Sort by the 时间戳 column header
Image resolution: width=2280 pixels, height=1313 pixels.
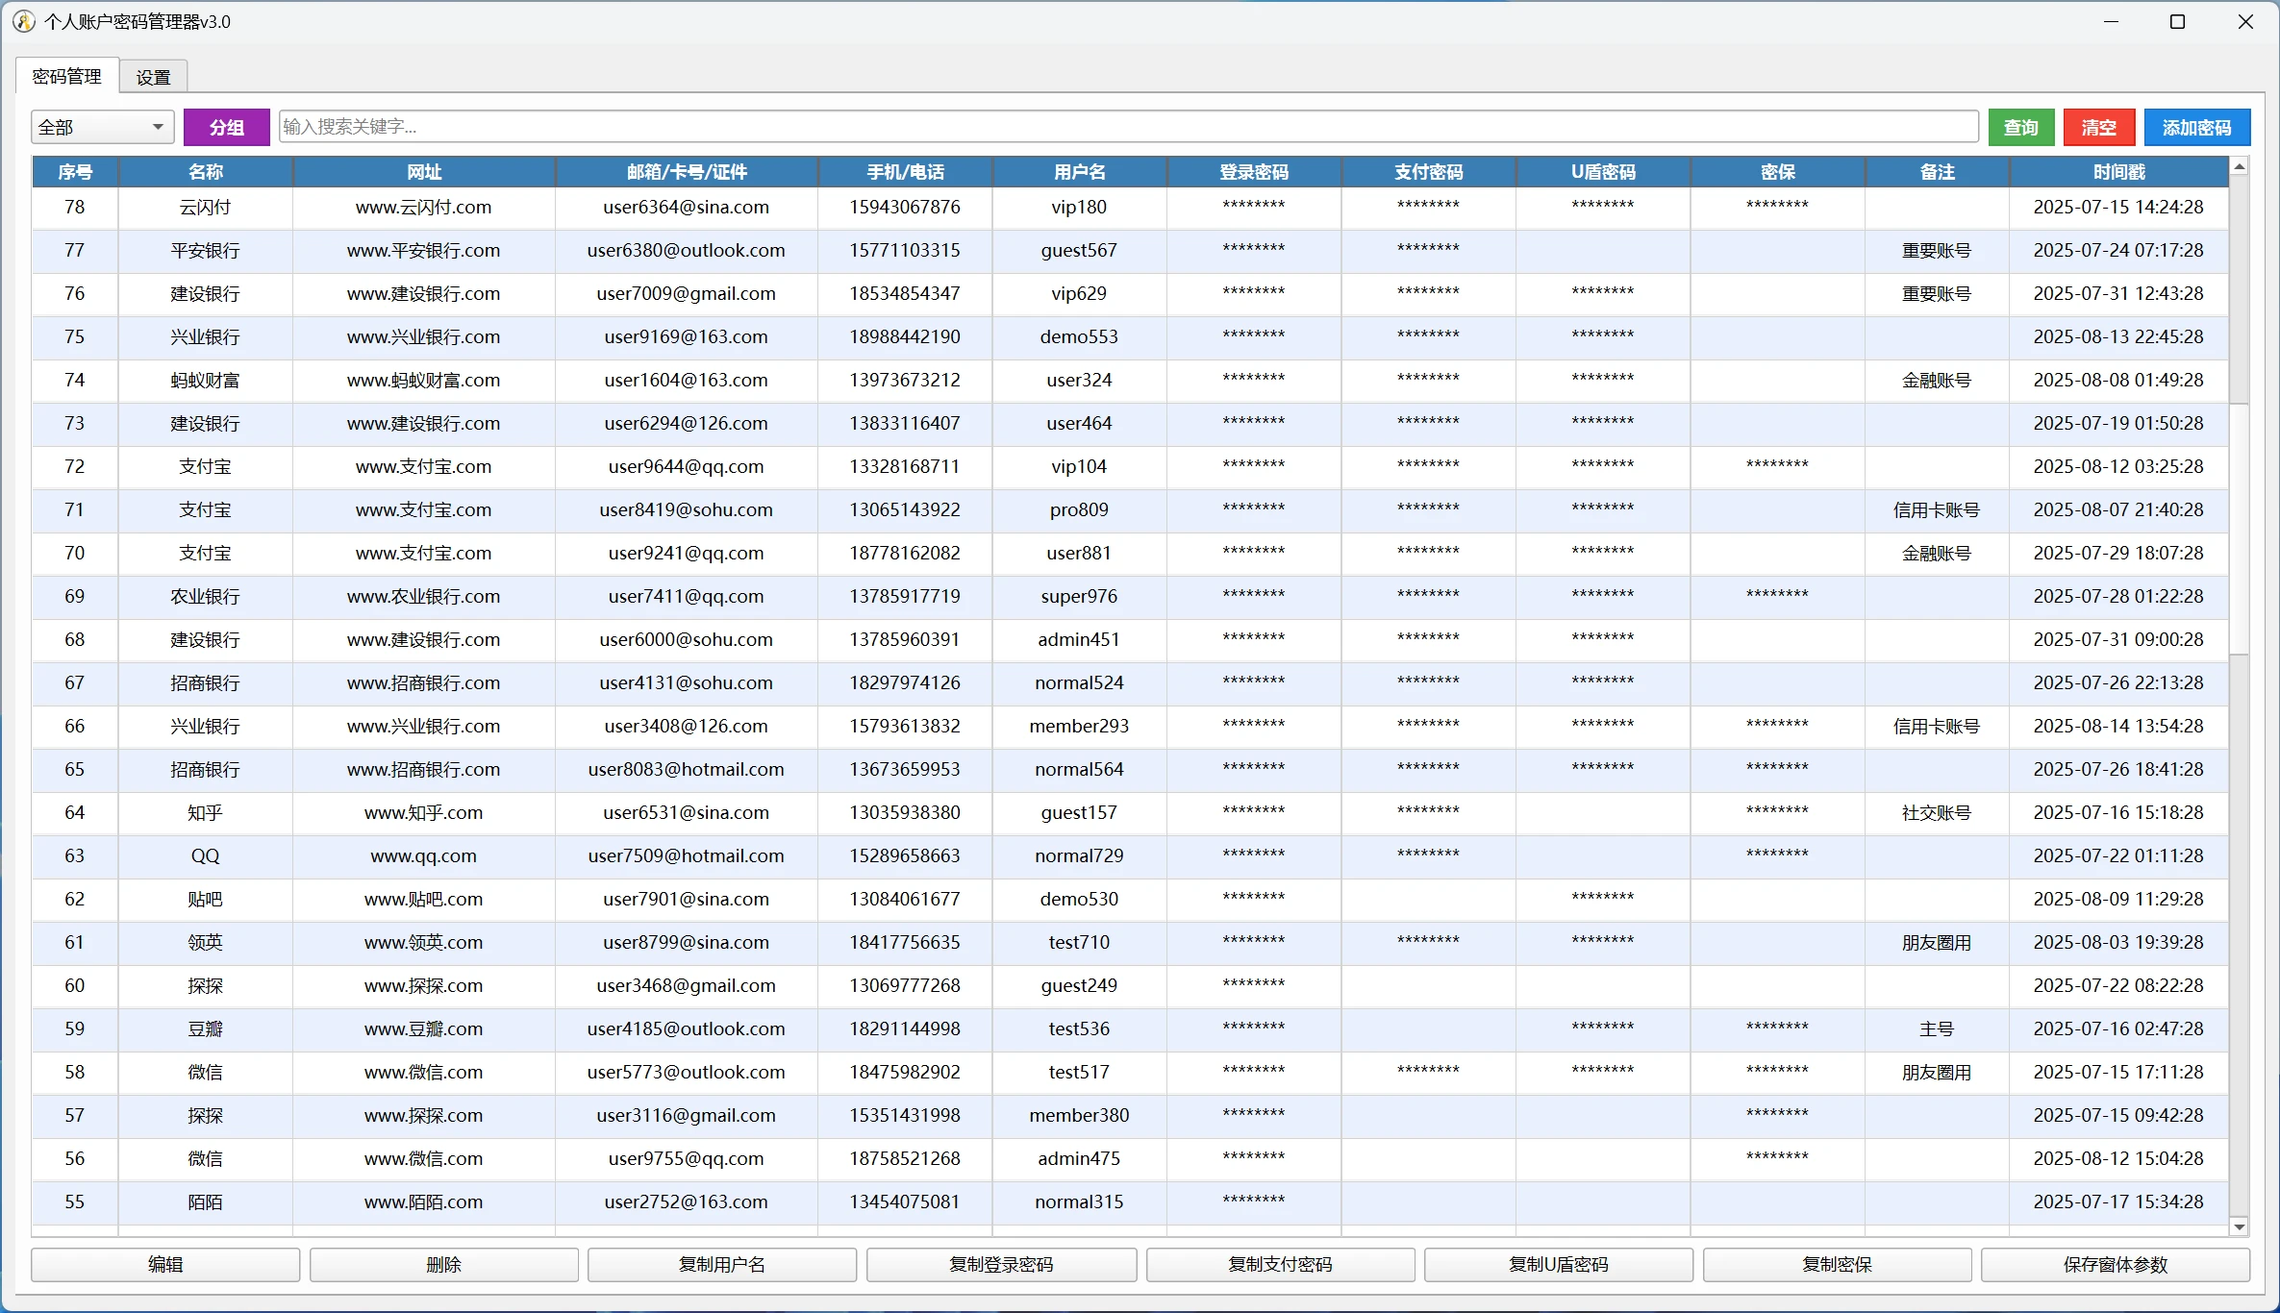point(2118,172)
